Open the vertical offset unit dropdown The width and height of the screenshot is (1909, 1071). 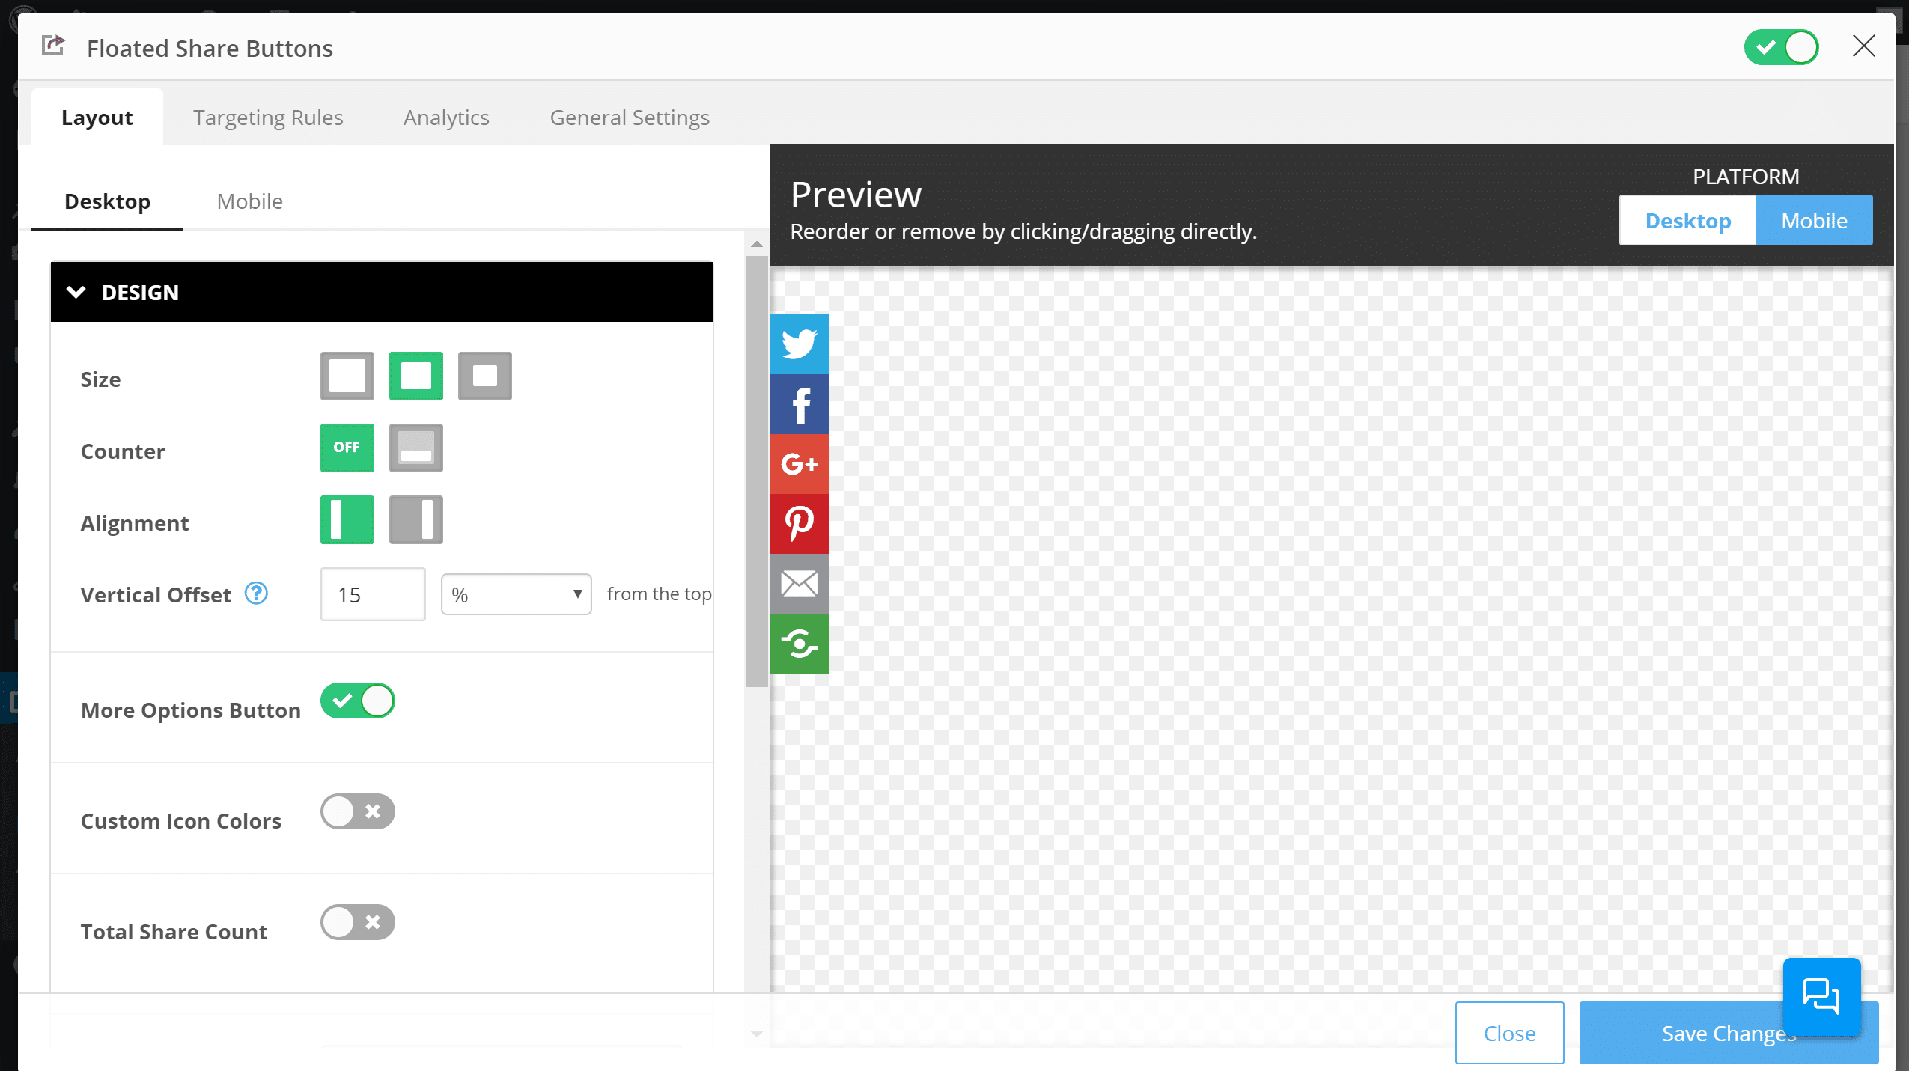(515, 594)
